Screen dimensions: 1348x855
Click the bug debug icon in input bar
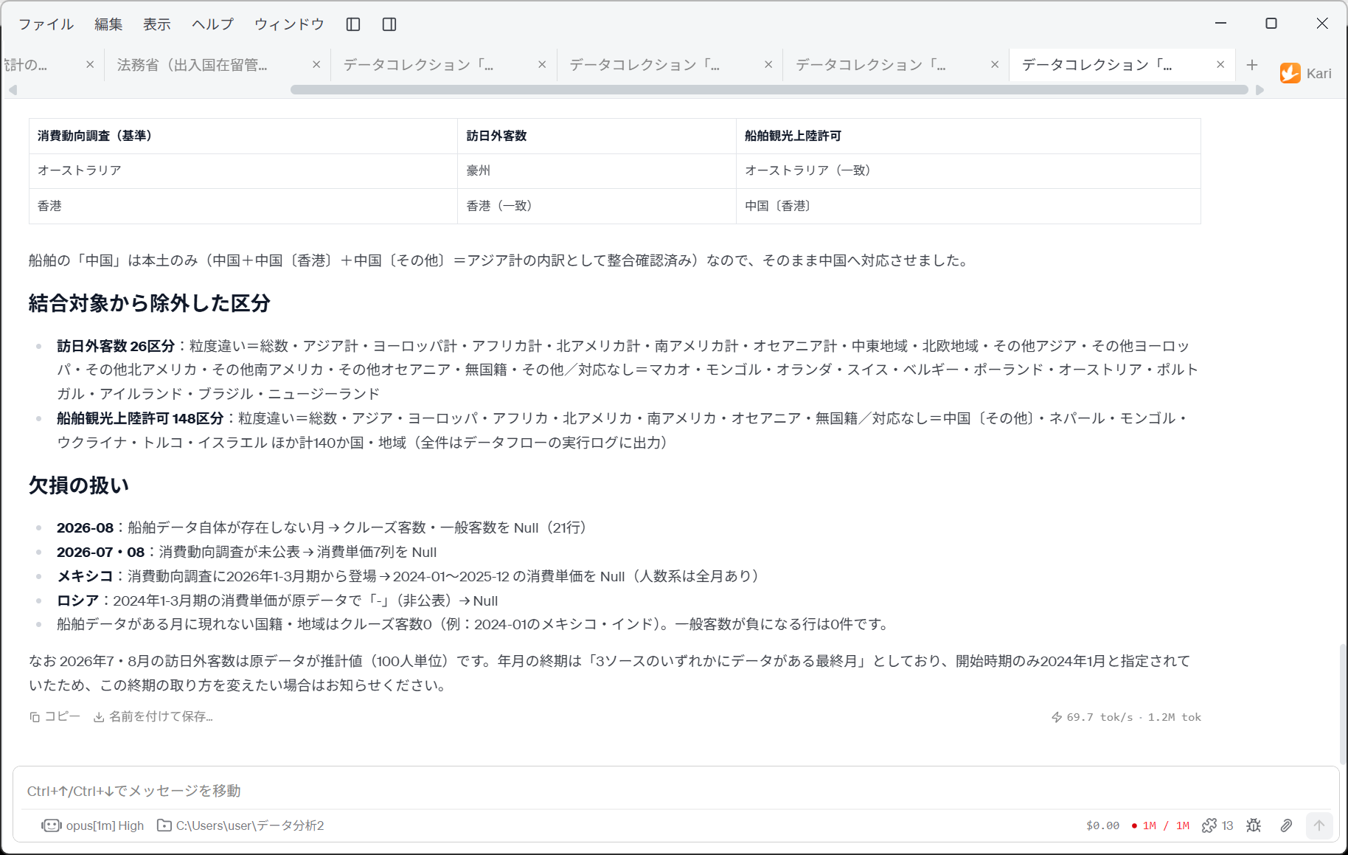tap(1254, 825)
